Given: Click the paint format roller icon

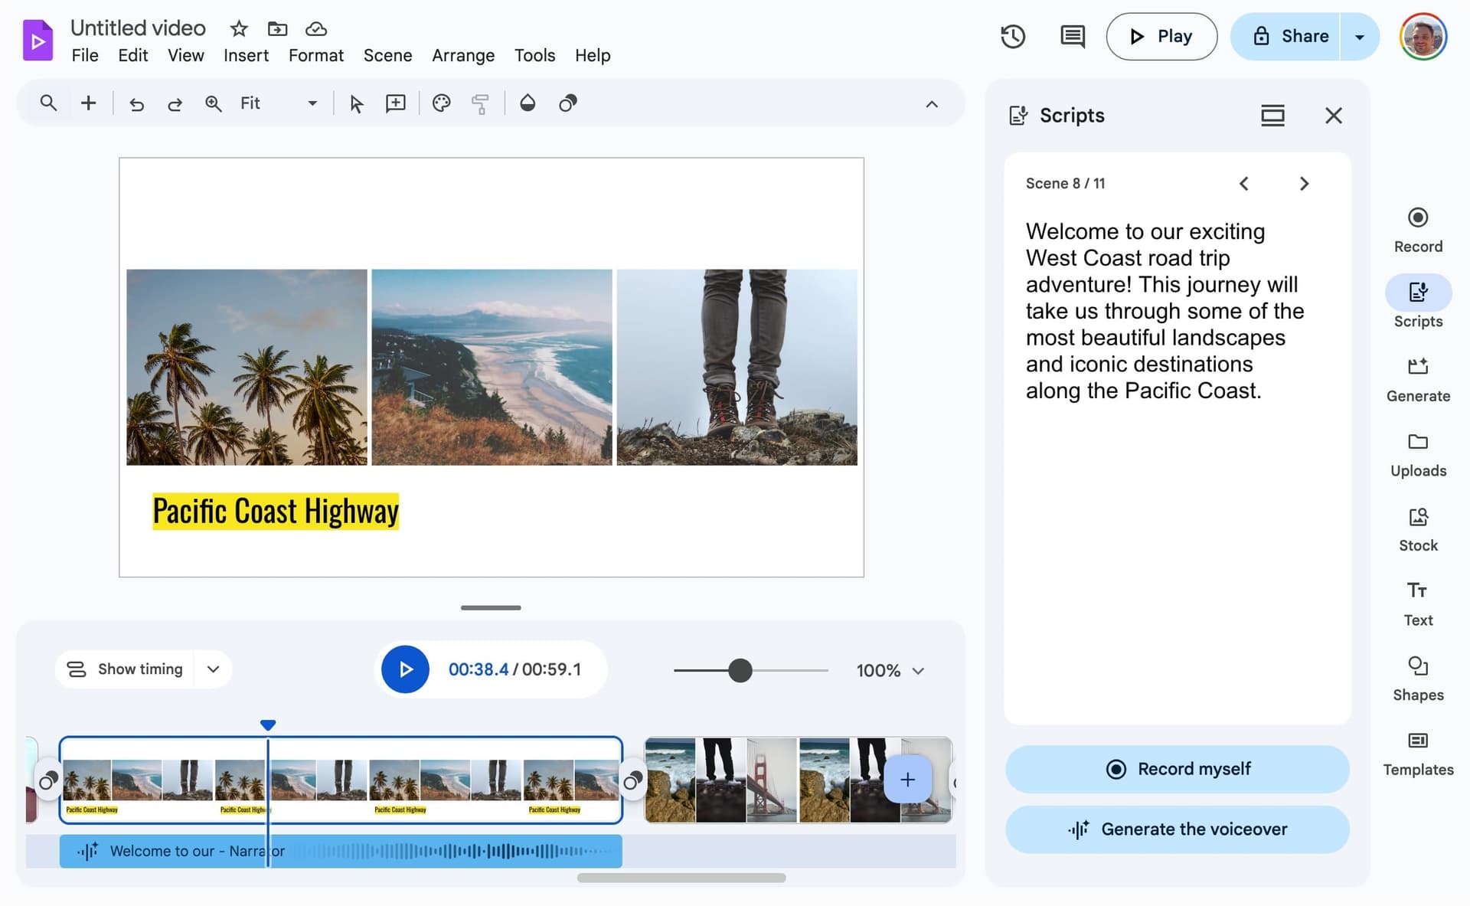Looking at the screenshot, I should (480, 103).
